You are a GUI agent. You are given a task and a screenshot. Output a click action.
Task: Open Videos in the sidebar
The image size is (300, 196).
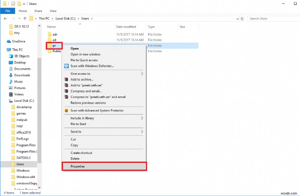pyautogui.click(x=19, y=94)
